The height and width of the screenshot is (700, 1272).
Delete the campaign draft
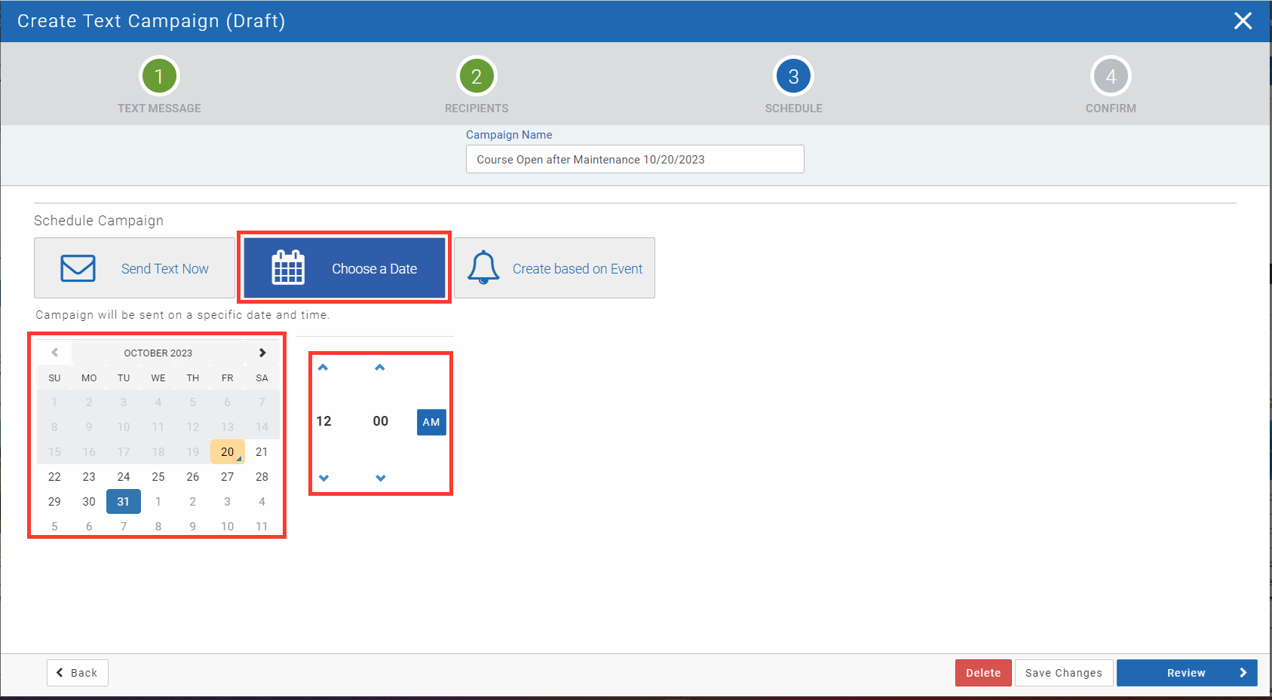click(983, 673)
